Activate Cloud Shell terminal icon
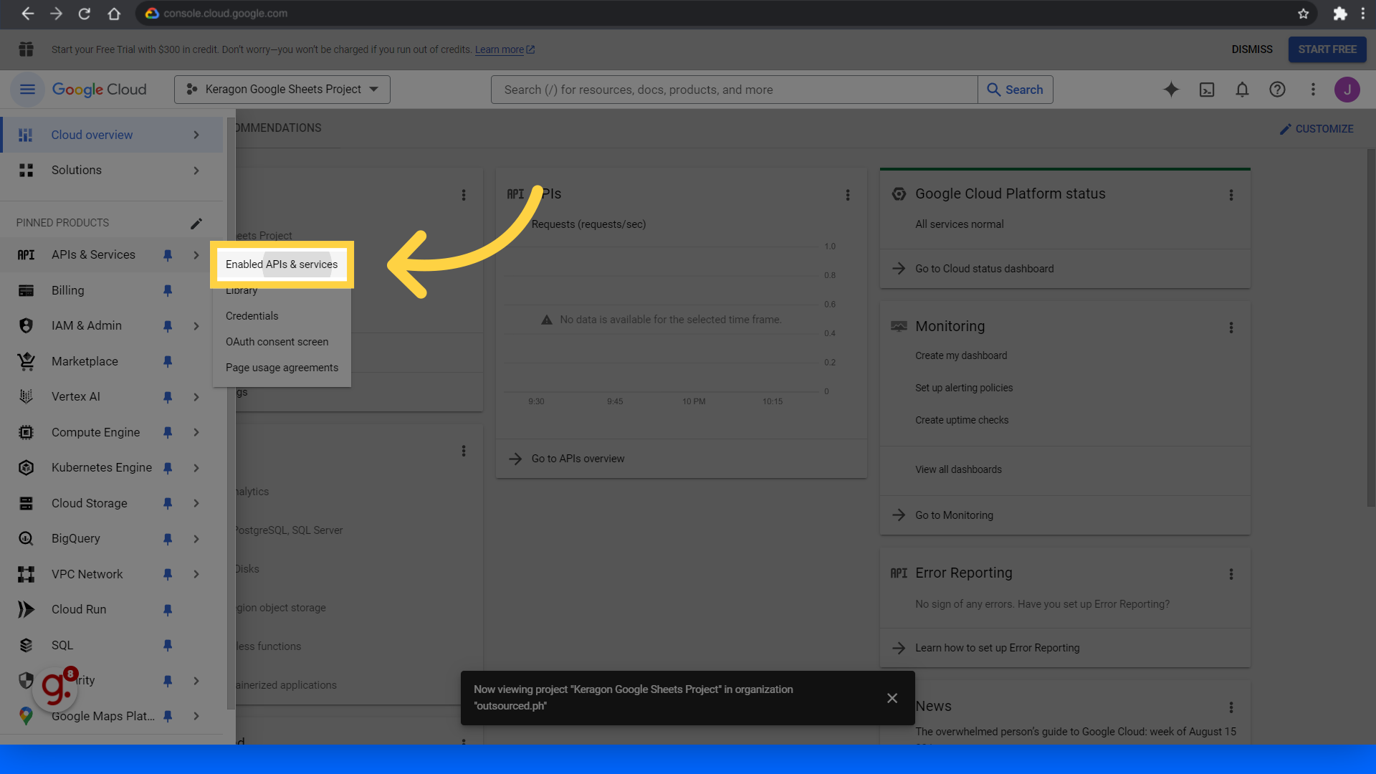This screenshot has width=1376, height=774. pyautogui.click(x=1207, y=90)
